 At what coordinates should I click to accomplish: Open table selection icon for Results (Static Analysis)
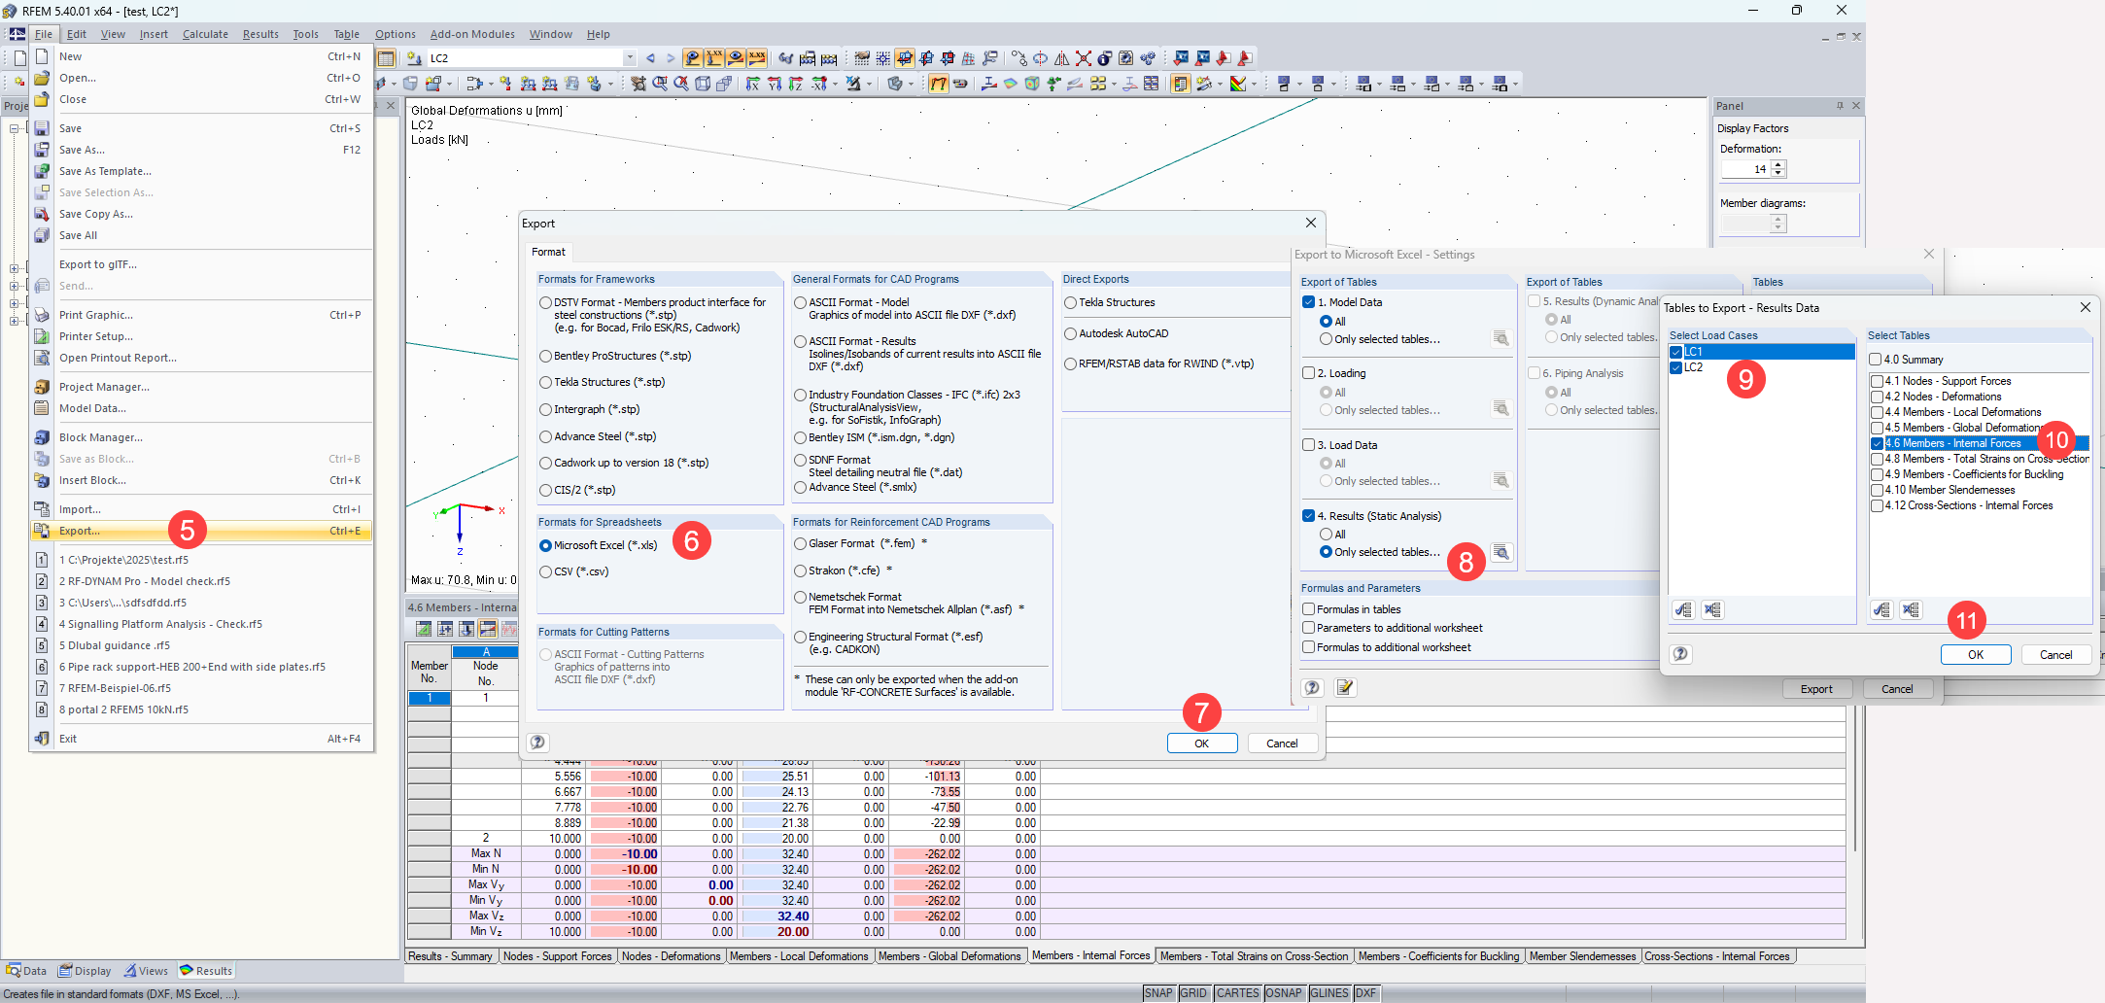(1501, 553)
